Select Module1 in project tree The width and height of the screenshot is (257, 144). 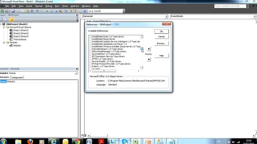point(17,46)
